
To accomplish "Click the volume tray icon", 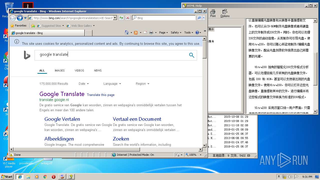I will click(x=290, y=176).
